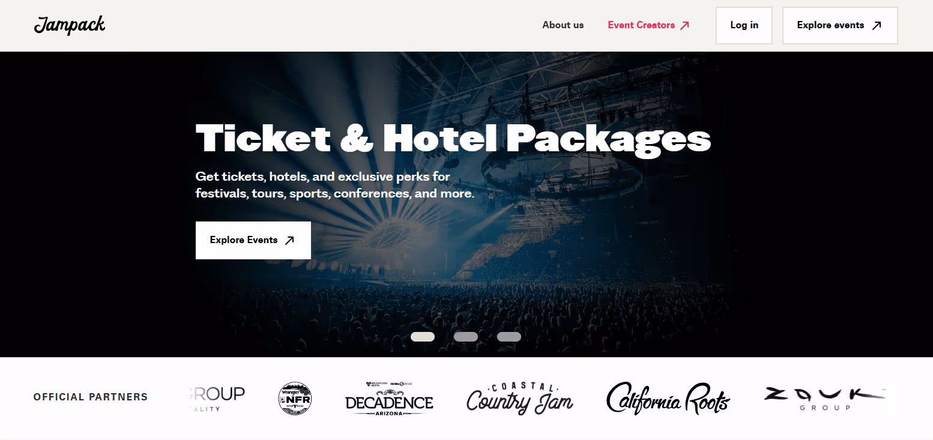933x440 pixels.
Task: Open the About us menu item
Action: [563, 25]
